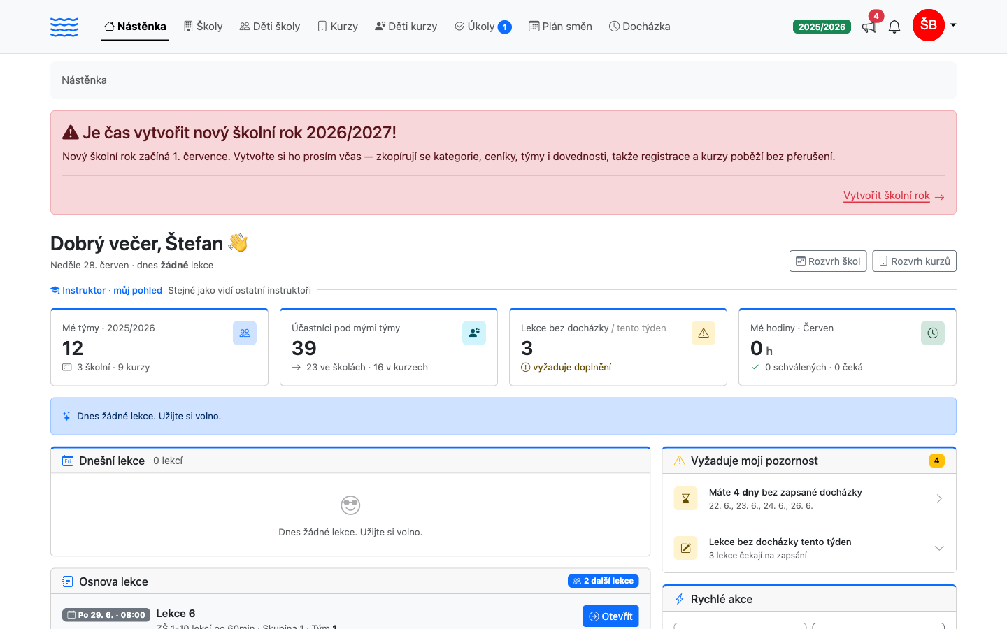Click the edit icon beside Lekce bez docházky tento týden
The width and height of the screenshot is (1007, 629).
point(685,548)
